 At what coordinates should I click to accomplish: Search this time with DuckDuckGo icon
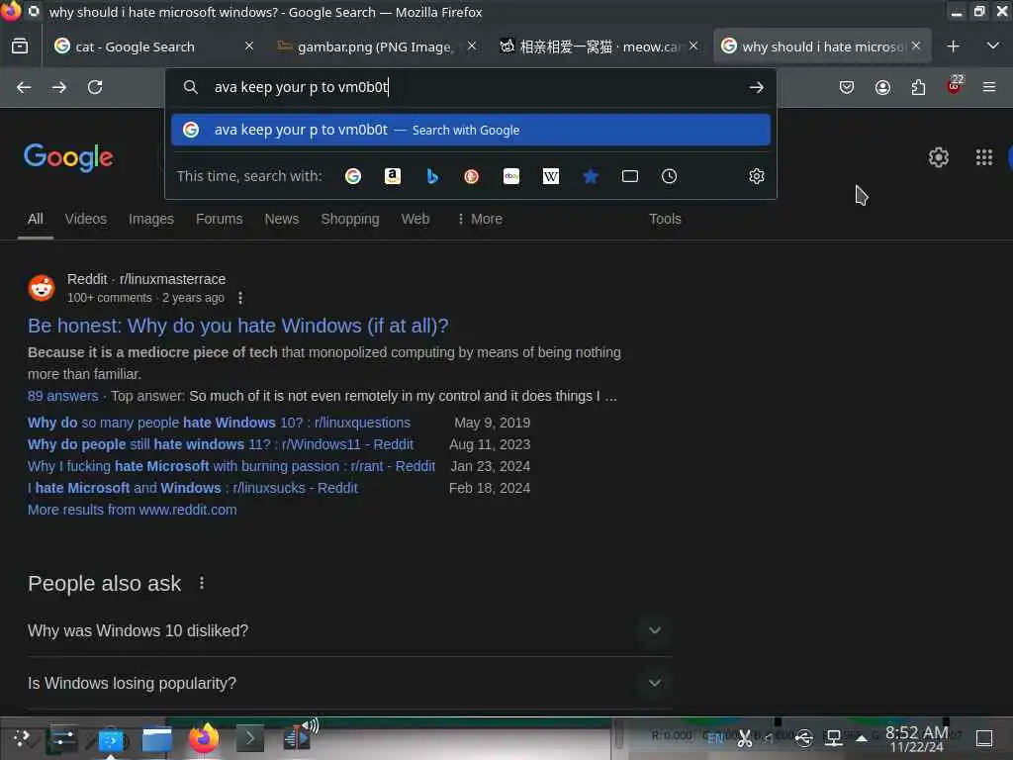pyautogui.click(x=472, y=176)
